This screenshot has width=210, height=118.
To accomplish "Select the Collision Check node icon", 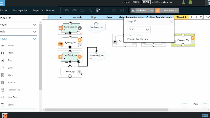I will [x=2, y=90].
